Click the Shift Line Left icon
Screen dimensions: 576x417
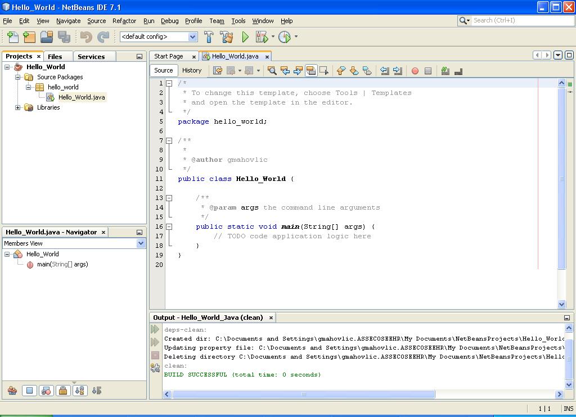click(385, 71)
